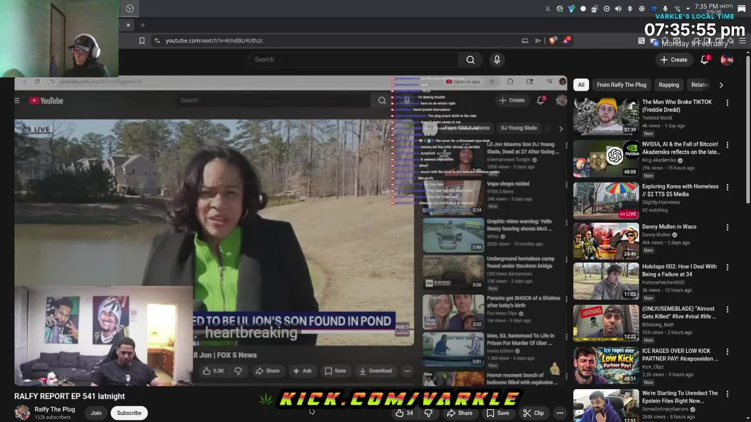
Task: Show more filter chips with next arrow
Action: tap(721, 85)
